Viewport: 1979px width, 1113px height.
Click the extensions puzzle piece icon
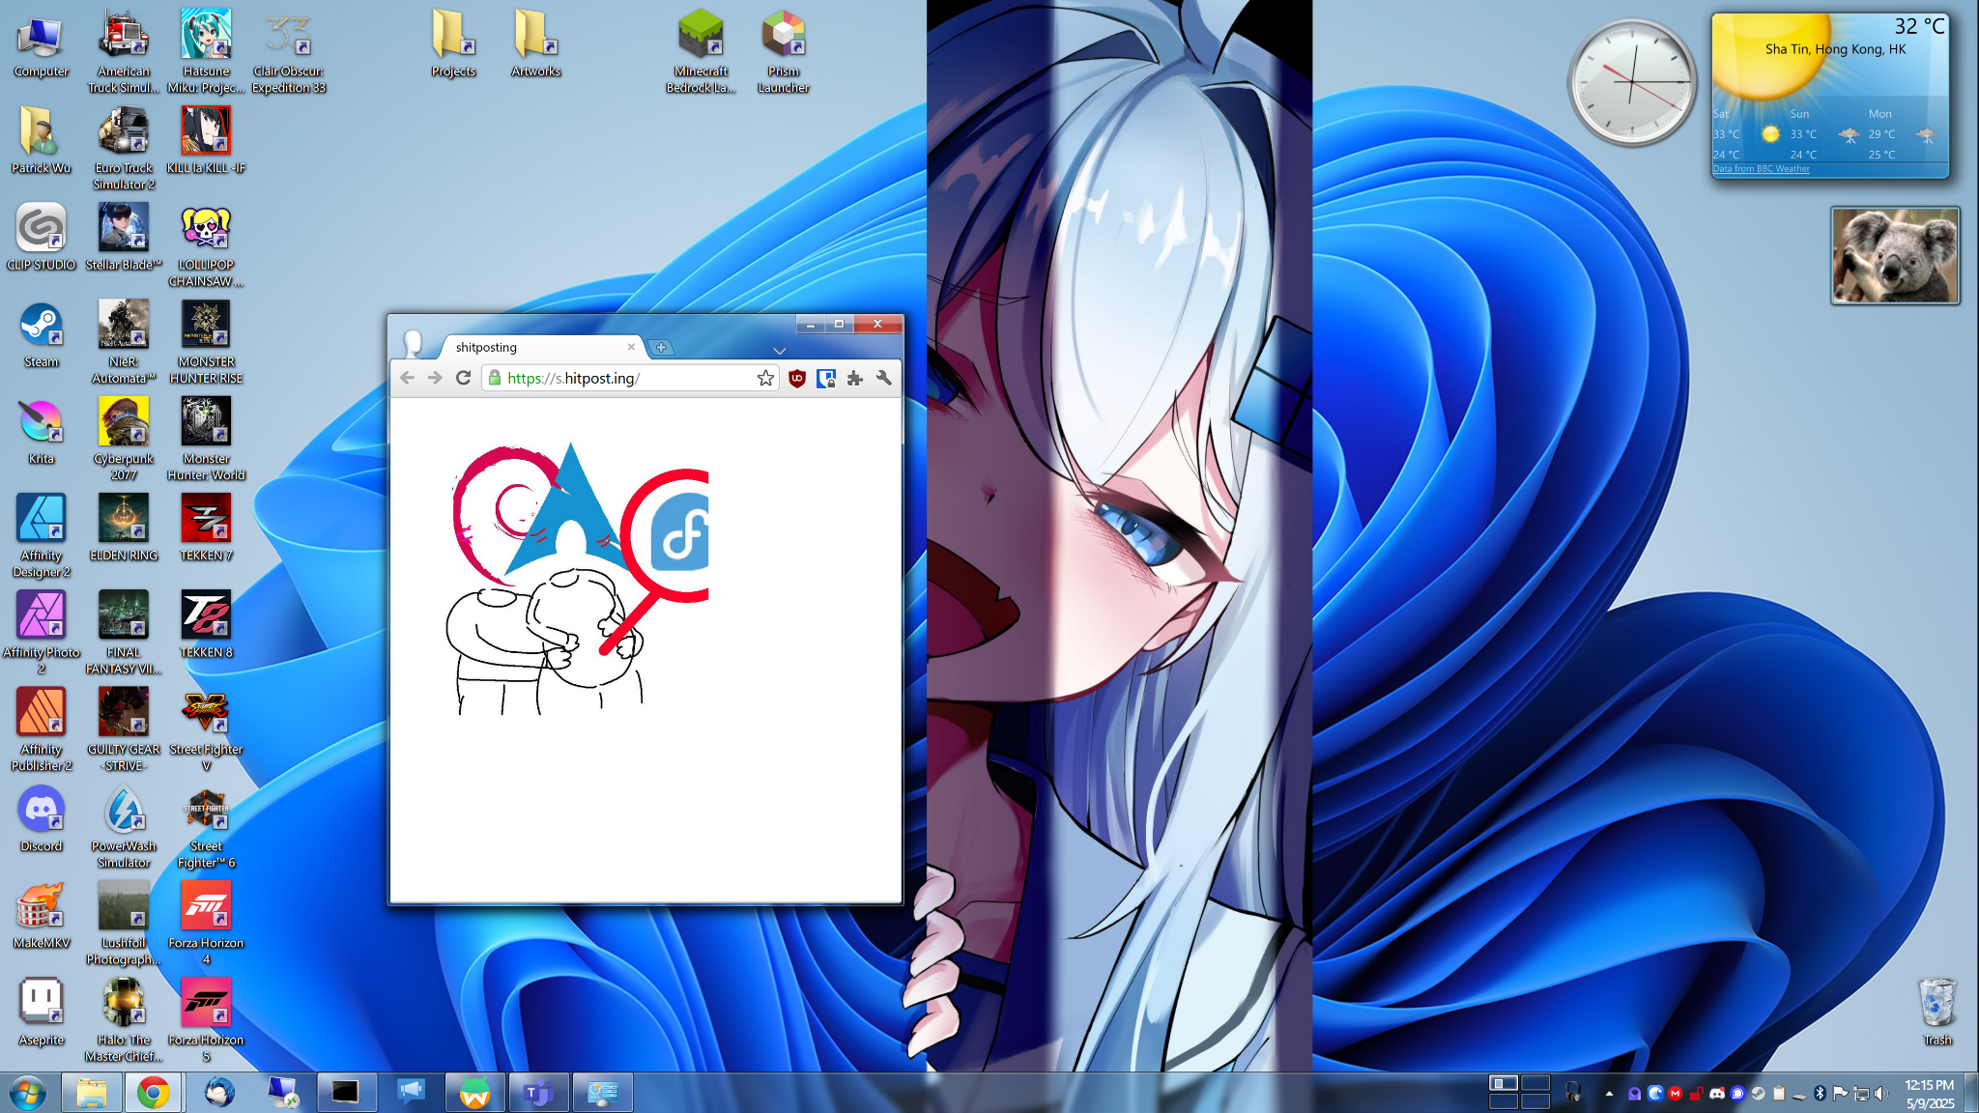click(x=855, y=379)
